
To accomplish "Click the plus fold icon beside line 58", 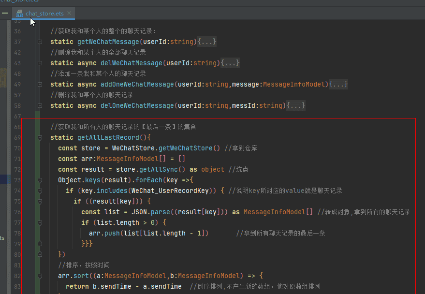I will click(x=40, y=105).
